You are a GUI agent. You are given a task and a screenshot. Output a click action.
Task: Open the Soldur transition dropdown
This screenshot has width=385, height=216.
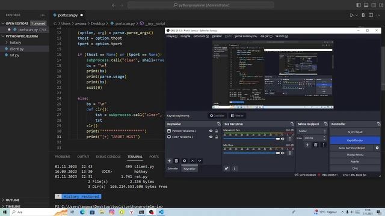point(312,131)
